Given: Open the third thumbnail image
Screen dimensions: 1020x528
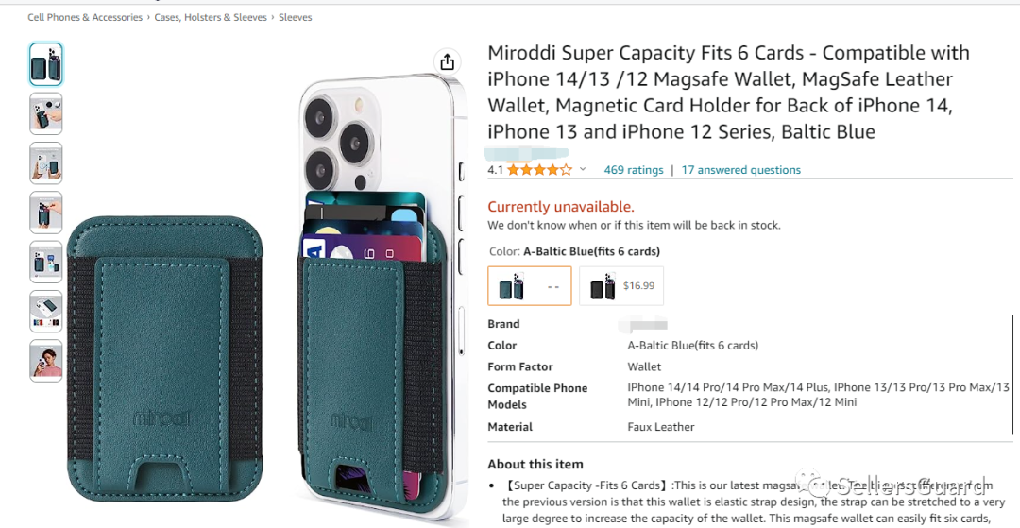Looking at the screenshot, I should (x=45, y=162).
